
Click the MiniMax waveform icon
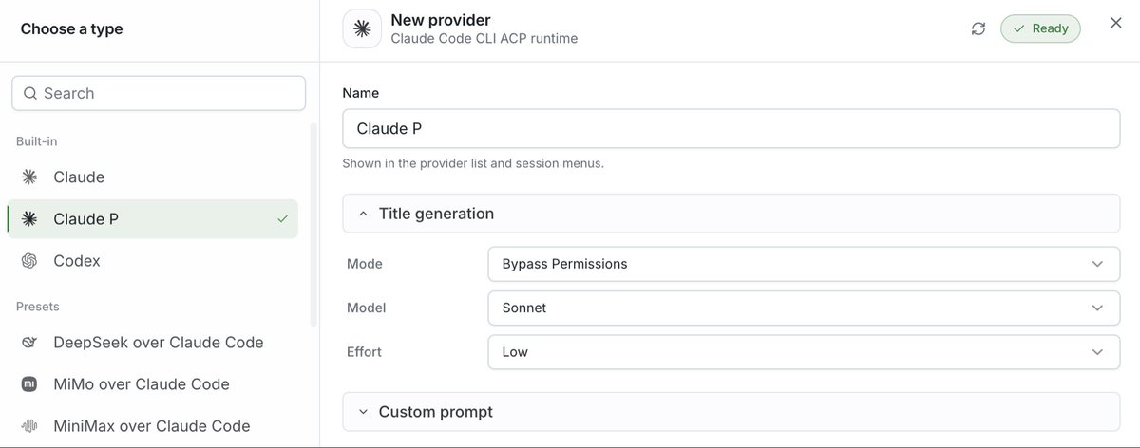click(29, 426)
